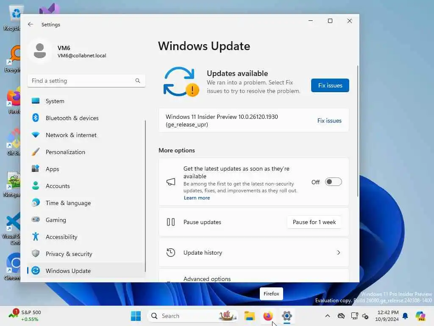Viewport: 434px width, 326px height.
Task: Click the Personalization paintbrush icon
Action: 36,152
